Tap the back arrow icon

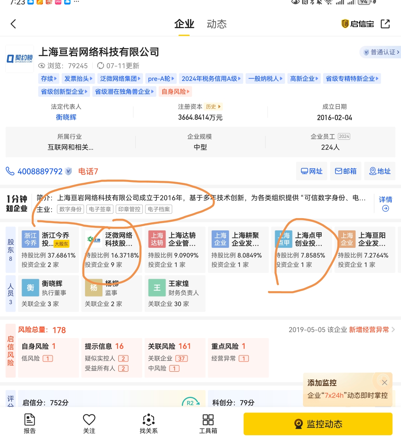click(x=13, y=24)
